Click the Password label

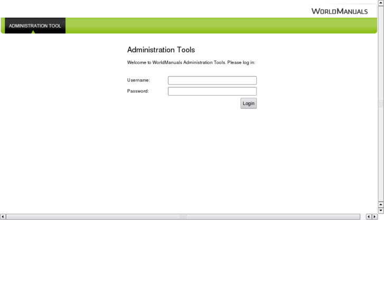[x=138, y=91]
